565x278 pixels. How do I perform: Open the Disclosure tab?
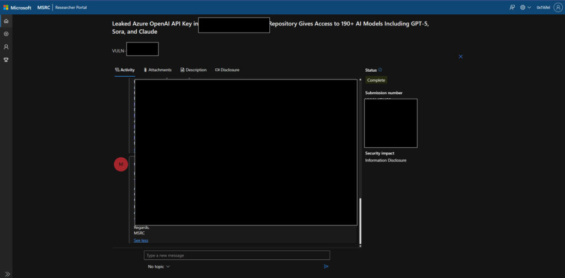227,70
